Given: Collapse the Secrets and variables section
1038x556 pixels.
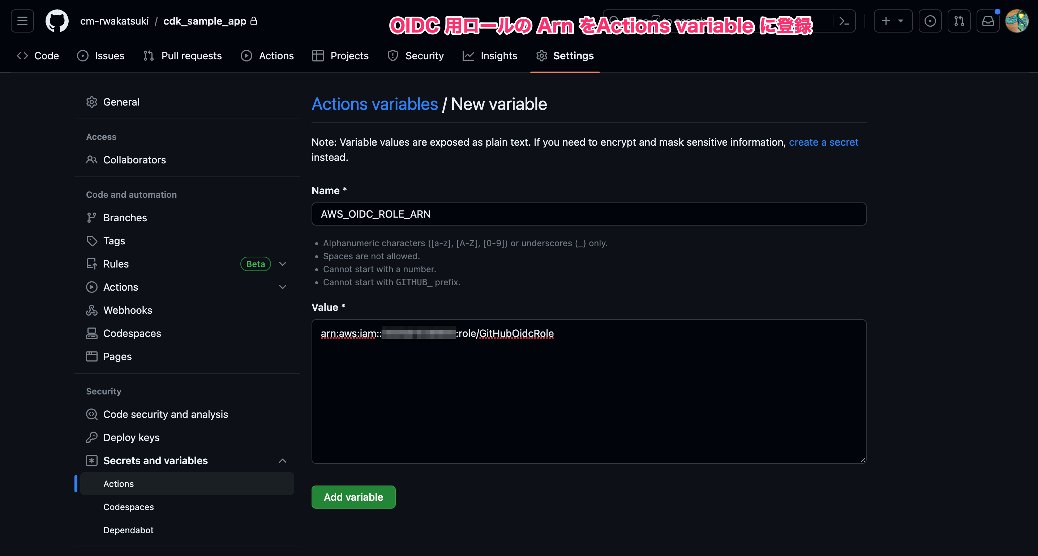Looking at the screenshot, I should pyautogui.click(x=283, y=461).
